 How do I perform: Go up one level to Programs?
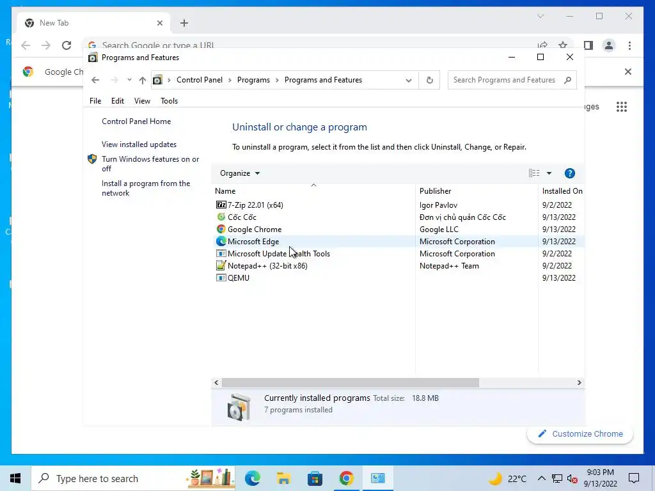pos(143,80)
